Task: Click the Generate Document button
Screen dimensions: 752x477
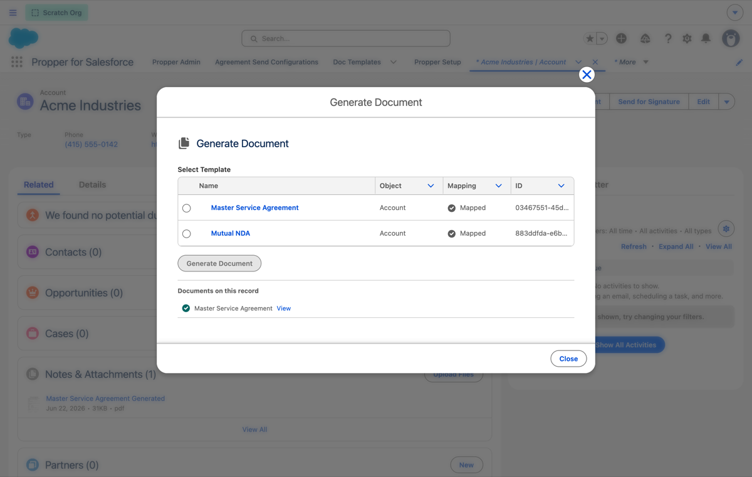Action: click(x=219, y=263)
